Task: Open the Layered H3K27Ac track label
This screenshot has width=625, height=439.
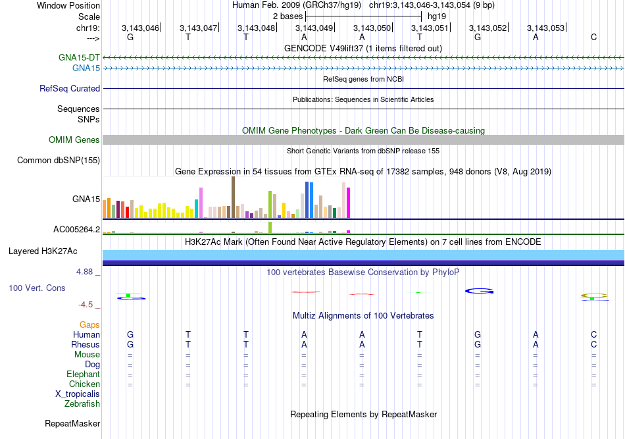Action: point(43,251)
